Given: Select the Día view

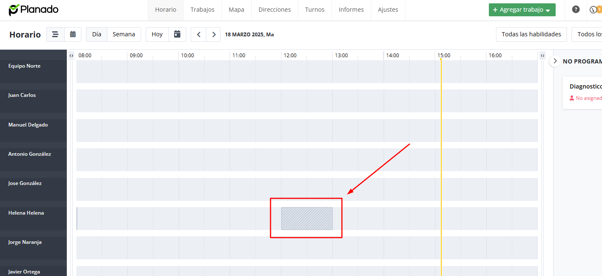Looking at the screenshot, I should coord(96,34).
